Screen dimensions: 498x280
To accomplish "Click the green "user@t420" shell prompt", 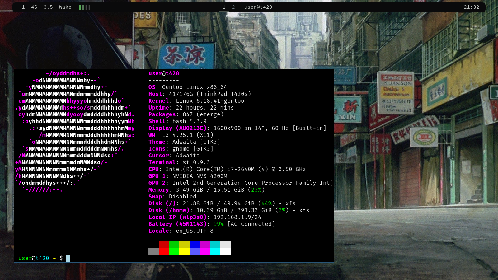I will (34, 258).
